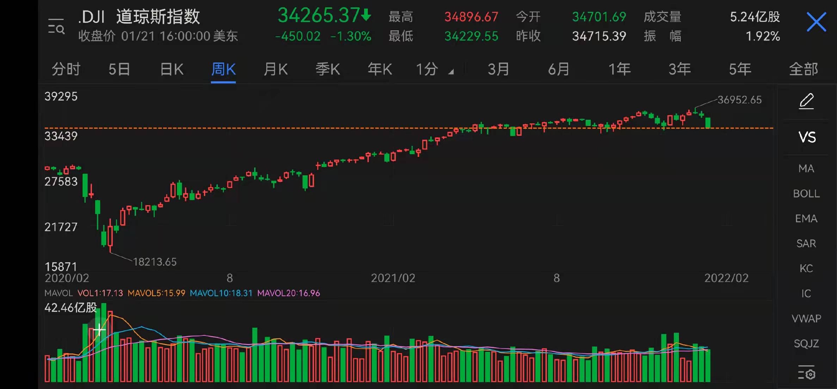Expand the MAVOL volume indicator settings
Viewport: 837px width, 389px height.
[x=58, y=293]
